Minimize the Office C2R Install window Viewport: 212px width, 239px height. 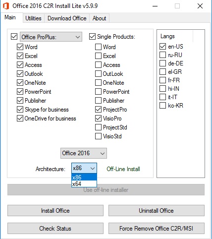155,6
